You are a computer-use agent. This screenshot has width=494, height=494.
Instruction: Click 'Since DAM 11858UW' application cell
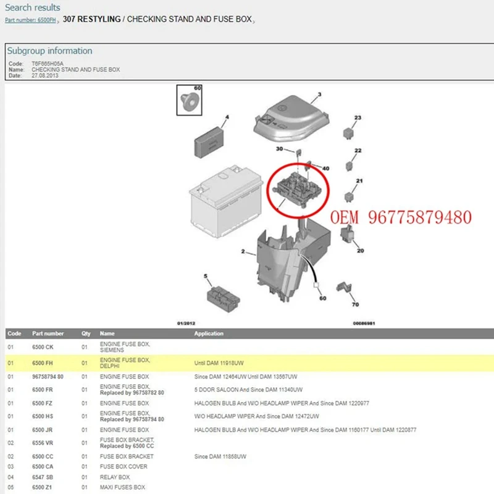220,456
